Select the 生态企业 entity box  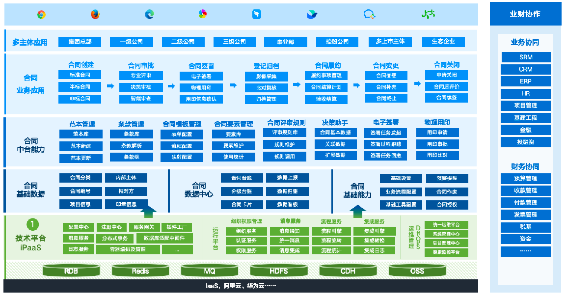coord(443,42)
